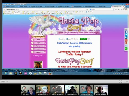Open the colorful tiles app on taskbar
The height and width of the screenshot is (96, 129).
pos(16,73)
